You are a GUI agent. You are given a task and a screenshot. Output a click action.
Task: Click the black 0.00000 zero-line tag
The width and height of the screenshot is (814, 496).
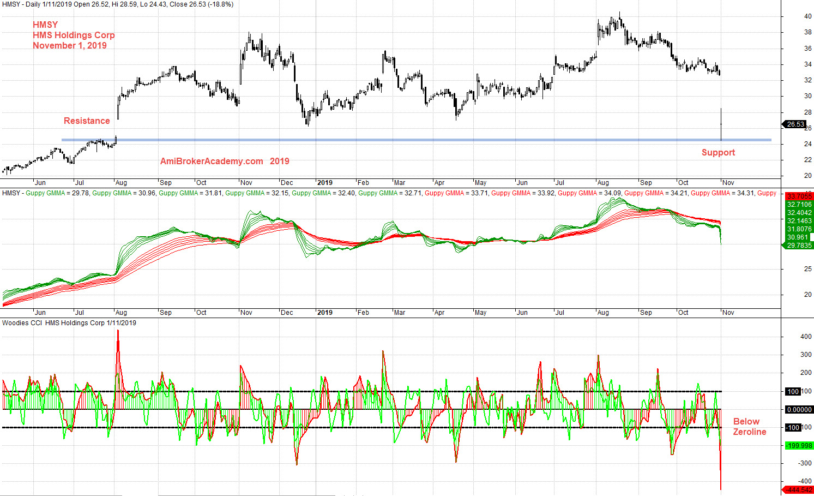pos(799,410)
